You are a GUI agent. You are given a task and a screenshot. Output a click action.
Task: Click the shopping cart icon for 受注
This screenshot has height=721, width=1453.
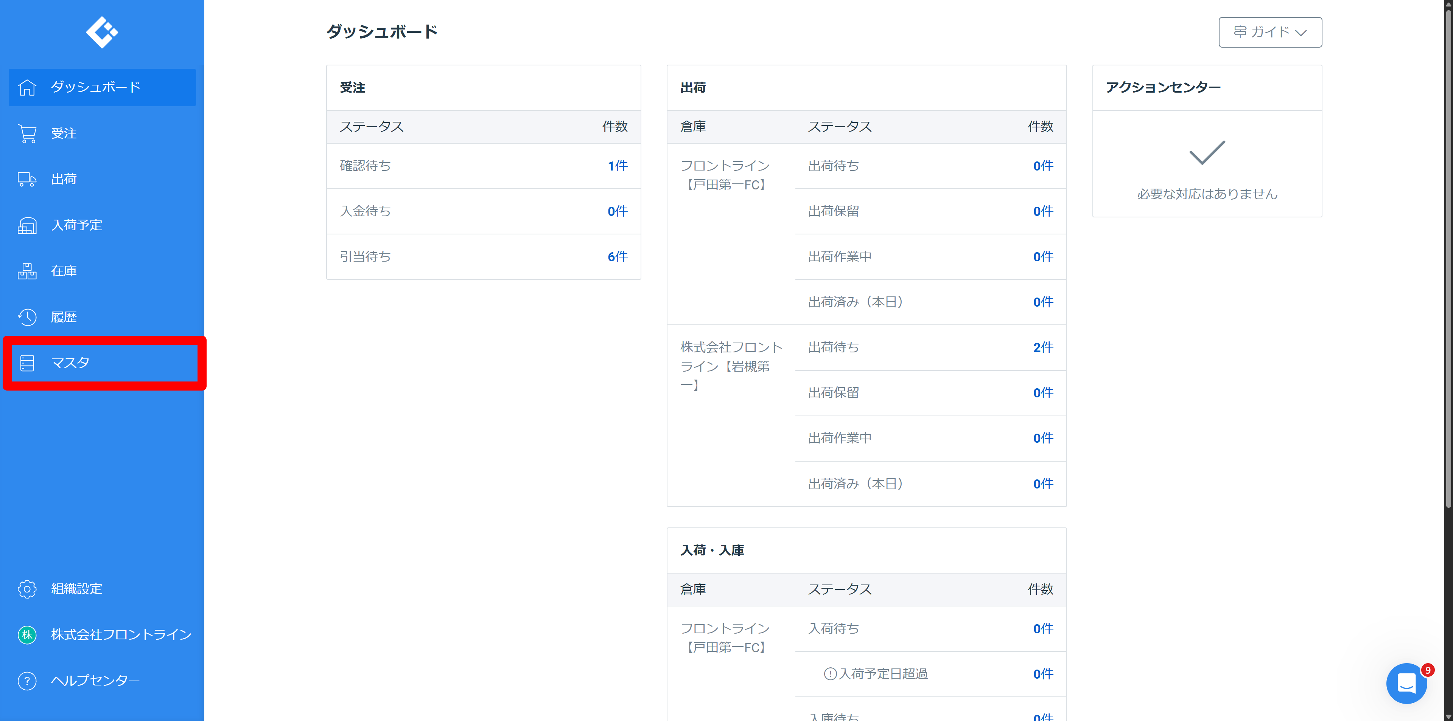click(x=26, y=133)
